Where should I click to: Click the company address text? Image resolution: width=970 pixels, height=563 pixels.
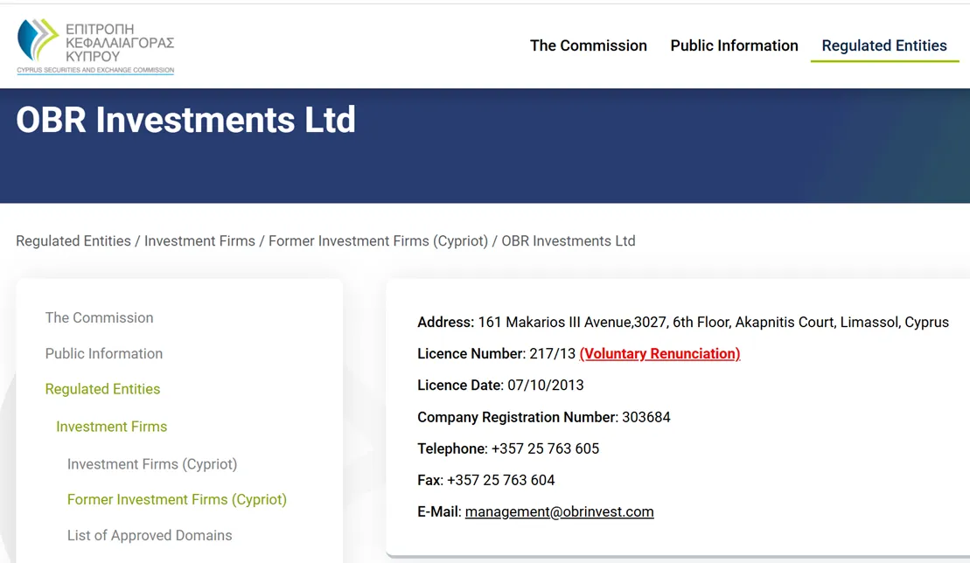click(x=713, y=322)
